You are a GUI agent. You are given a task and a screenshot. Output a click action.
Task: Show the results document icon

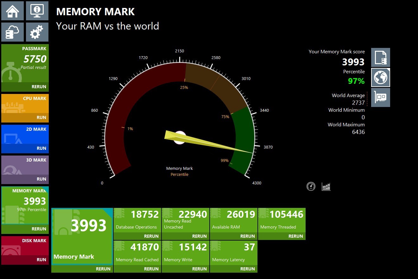coord(380,57)
